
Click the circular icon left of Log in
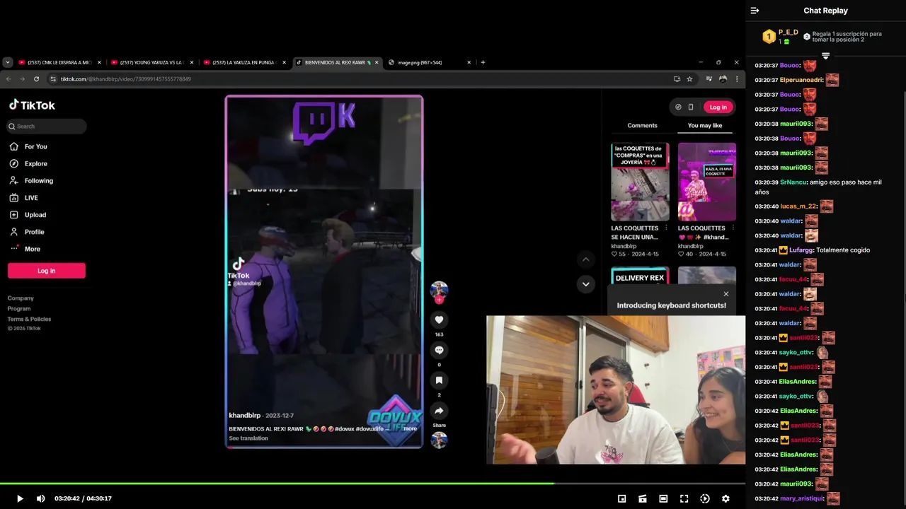678,107
